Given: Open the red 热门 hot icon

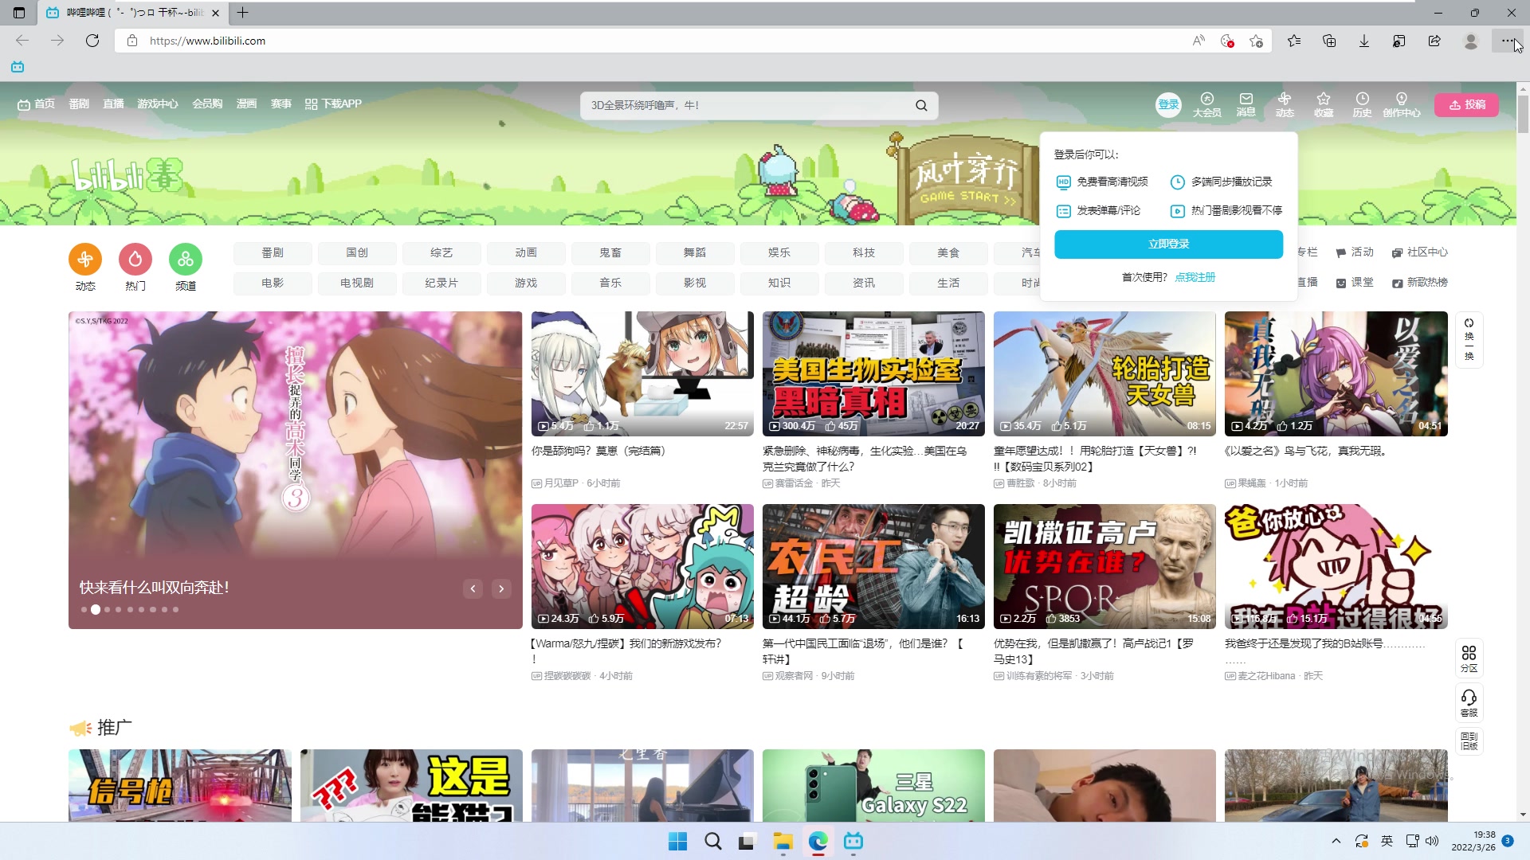Looking at the screenshot, I should tap(135, 259).
